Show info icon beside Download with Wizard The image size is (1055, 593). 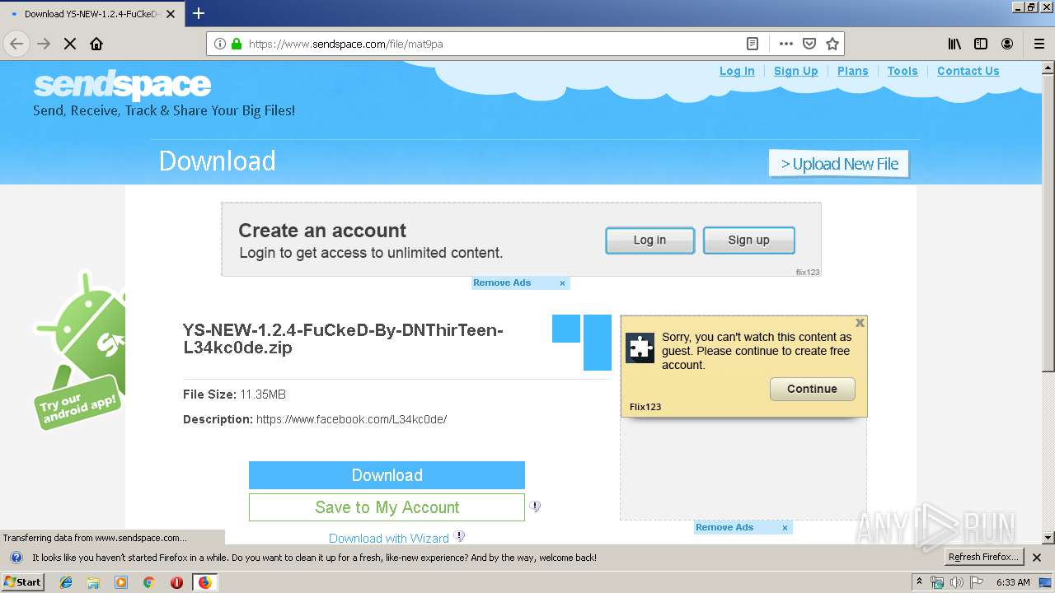pos(460,537)
